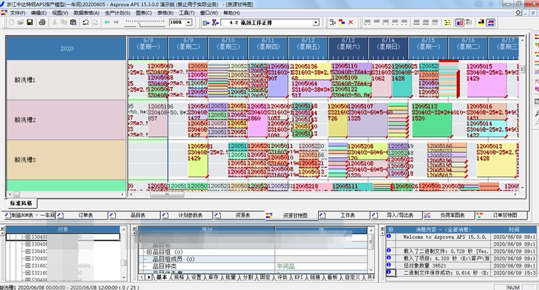This screenshot has width=539, height=290.
Task: Expand the 品目组 property node
Action: (x=148, y=252)
